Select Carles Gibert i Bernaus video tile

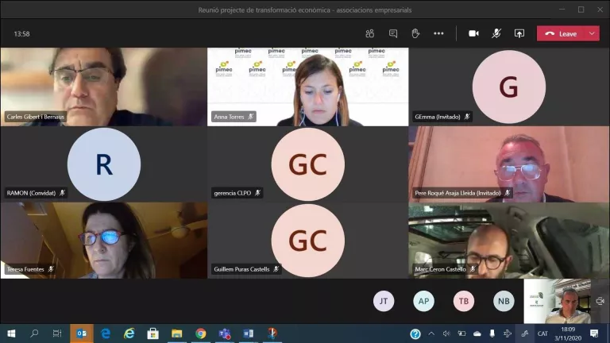pyautogui.click(x=104, y=87)
